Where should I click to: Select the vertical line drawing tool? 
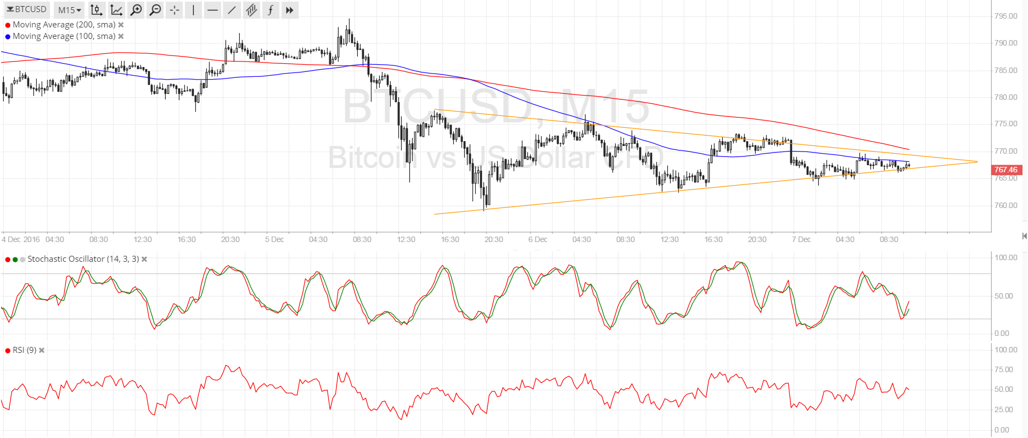pyautogui.click(x=193, y=10)
